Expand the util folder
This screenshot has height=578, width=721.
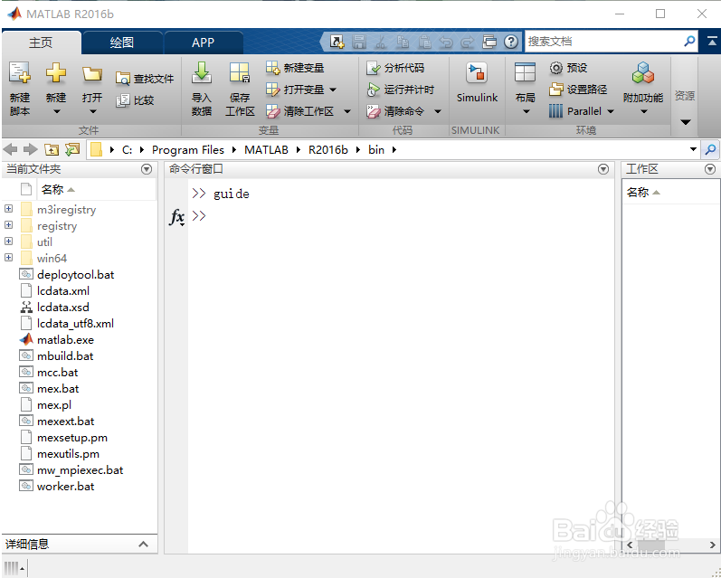[x=8, y=242]
